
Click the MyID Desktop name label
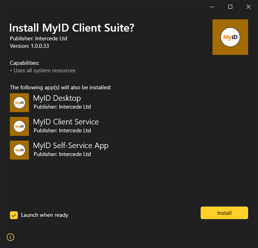(57, 98)
